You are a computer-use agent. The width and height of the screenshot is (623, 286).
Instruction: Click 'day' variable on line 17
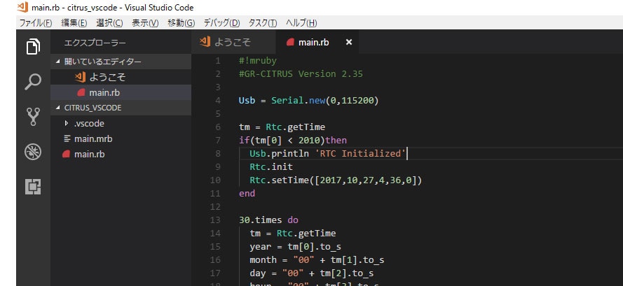(257, 273)
